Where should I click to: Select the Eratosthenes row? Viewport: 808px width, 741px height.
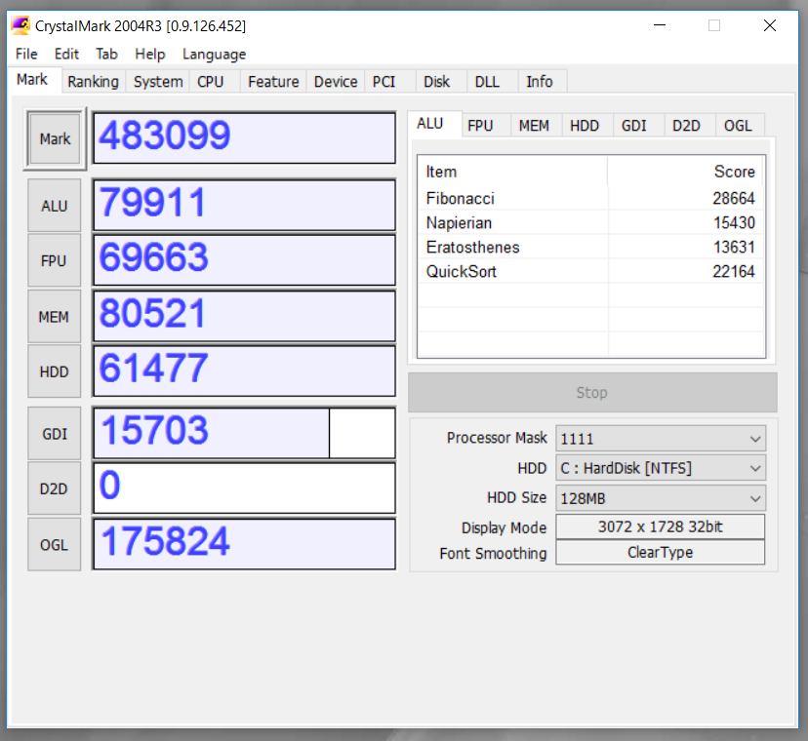pos(590,248)
